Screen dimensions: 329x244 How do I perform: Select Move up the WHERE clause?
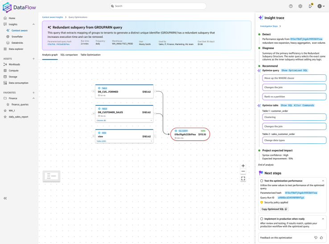click(x=294, y=78)
